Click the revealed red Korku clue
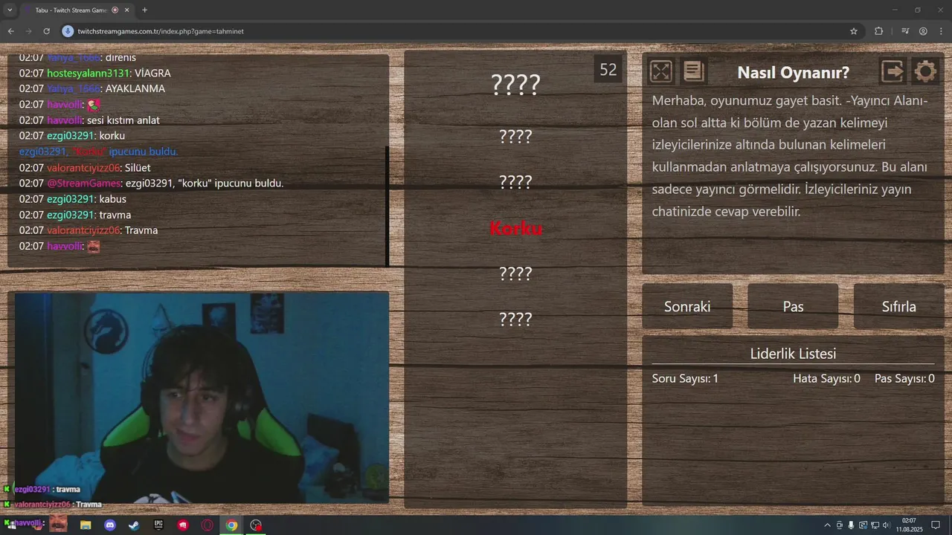Screen dimensions: 952x535 pyautogui.click(x=515, y=228)
